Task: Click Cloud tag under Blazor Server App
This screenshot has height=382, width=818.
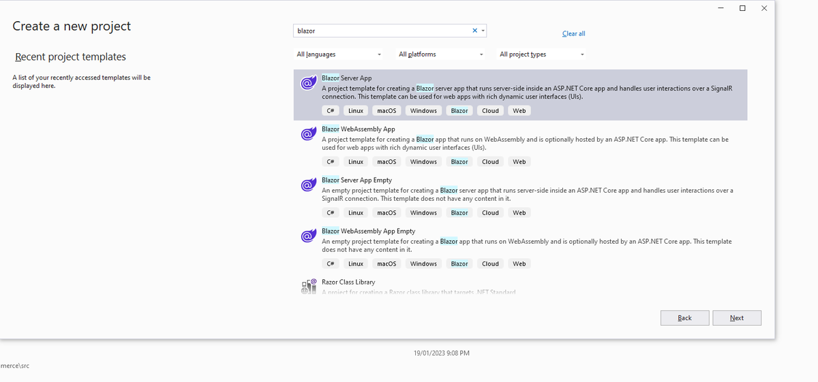Action: [490, 110]
